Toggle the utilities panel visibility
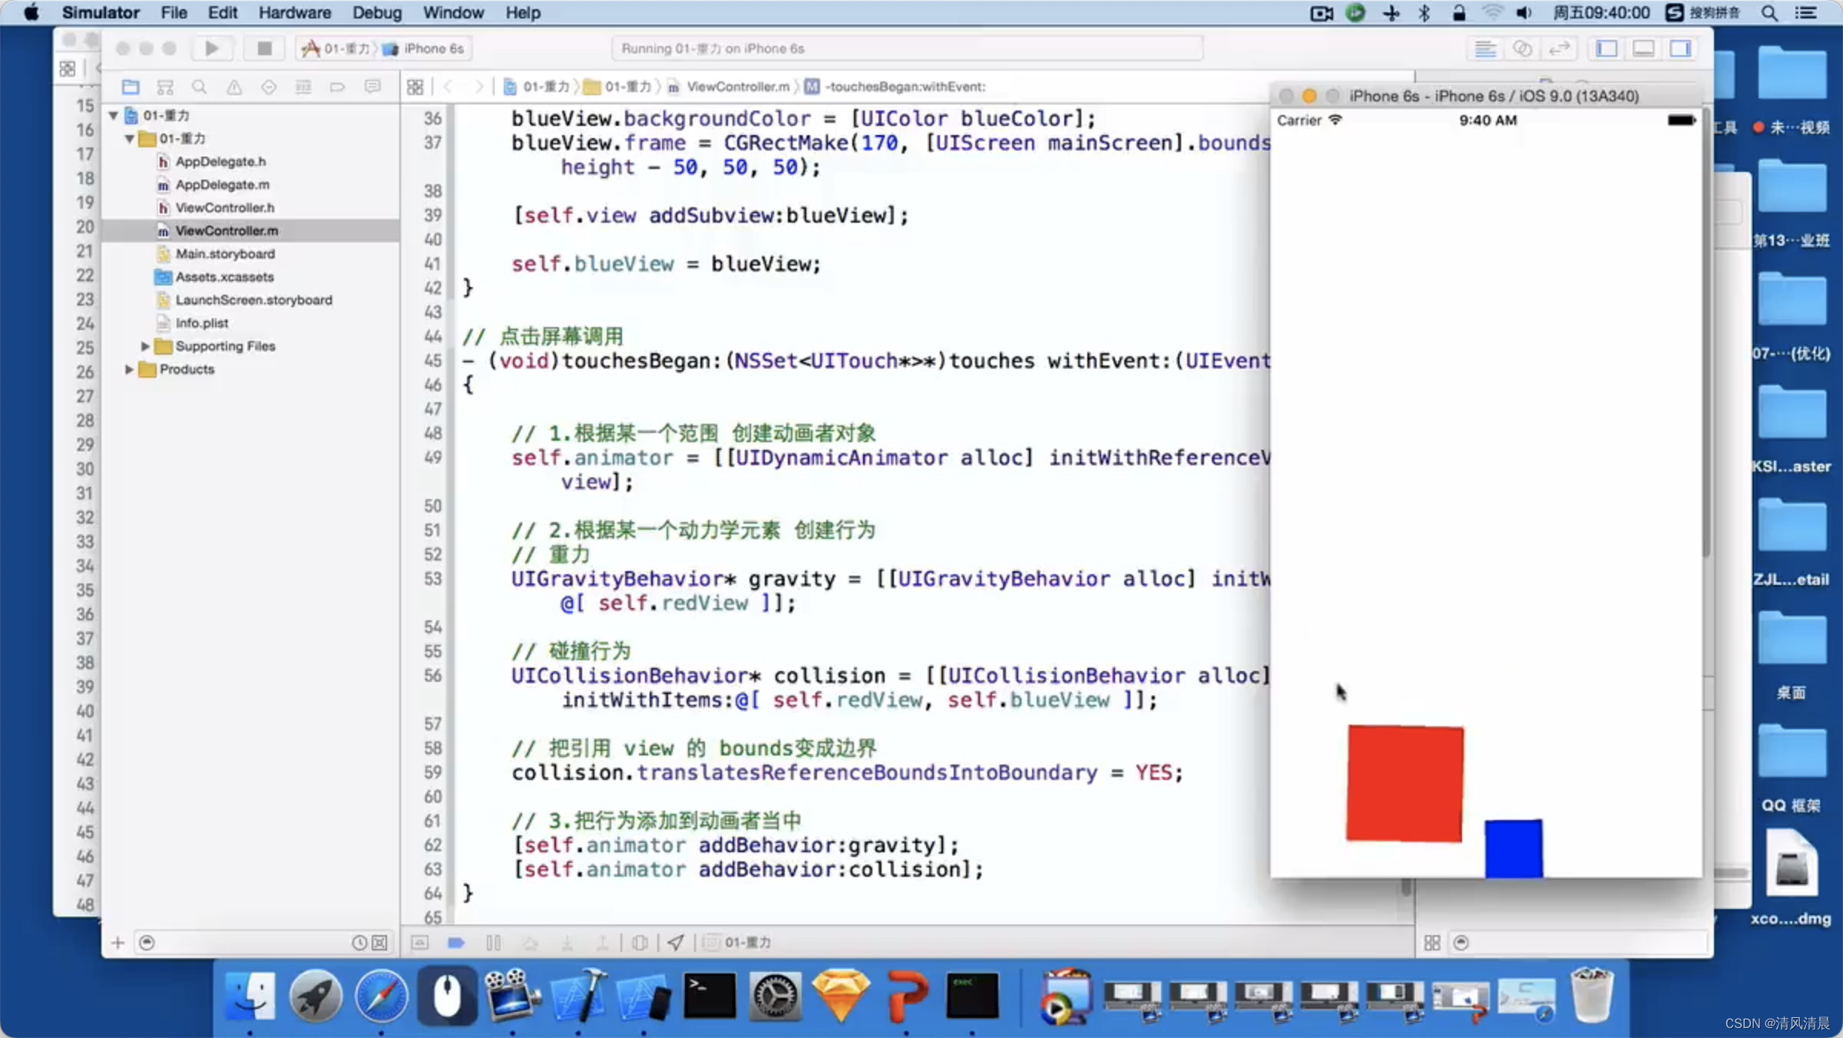Screen dimensions: 1843x1038 (1680, 48)
